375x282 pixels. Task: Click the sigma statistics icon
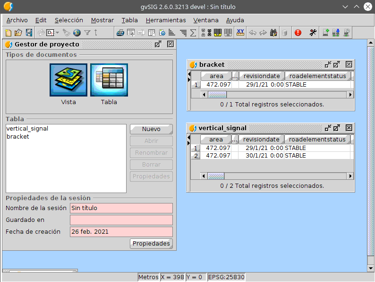click(x=193, y=33)
